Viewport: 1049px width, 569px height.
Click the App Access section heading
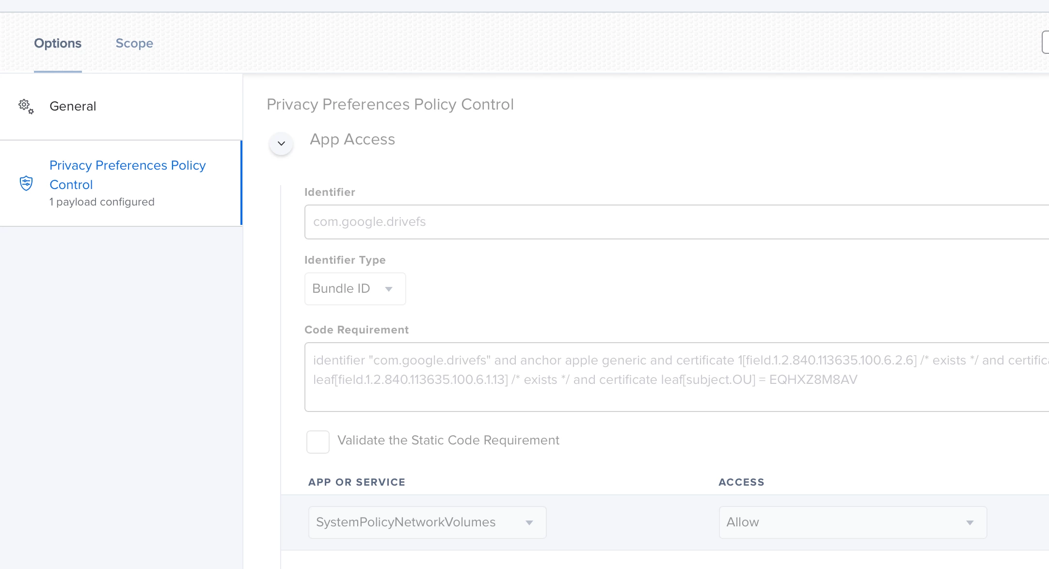(352, 140)
